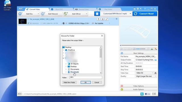
Task: Click the magic wand effects icon on file row
Action: coord(107,19)
